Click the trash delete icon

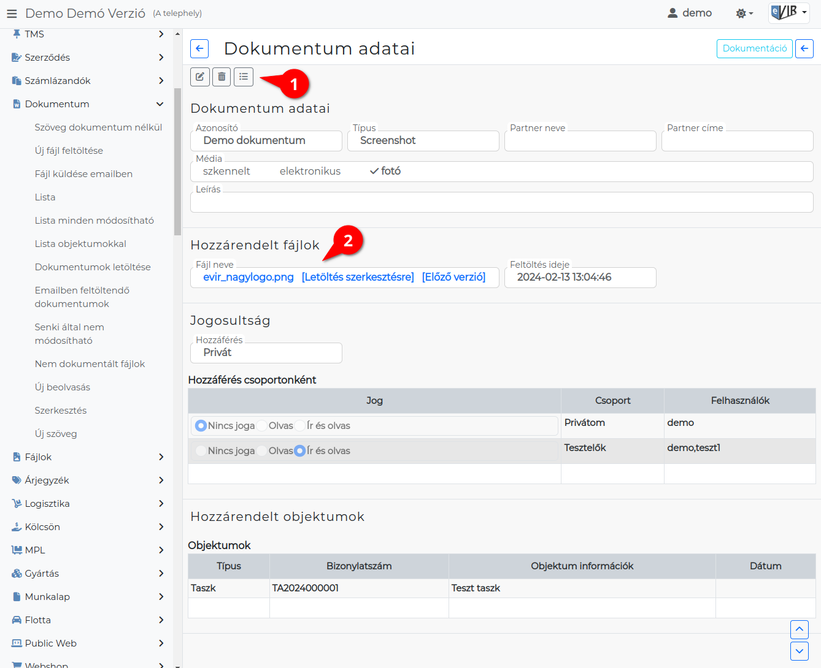click(222, 77)
